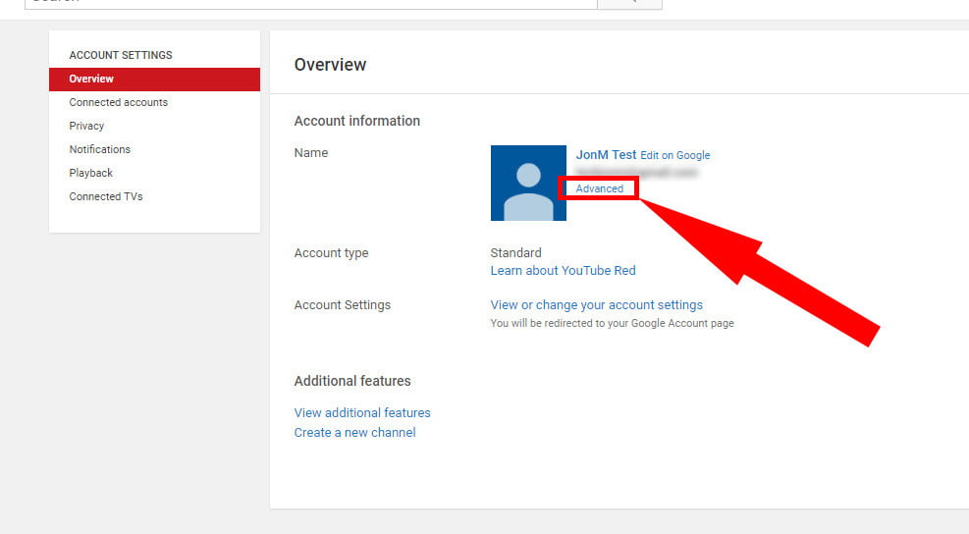
Task: Click the Overview page title heading
Action: point(330,65)
